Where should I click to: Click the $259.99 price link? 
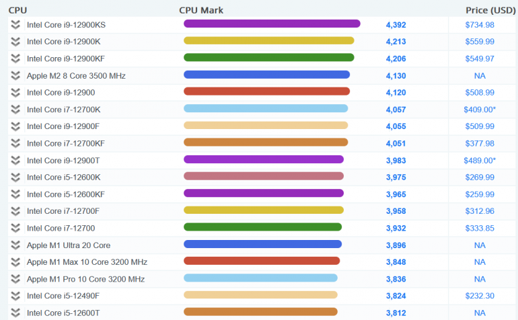pos(480,194)
